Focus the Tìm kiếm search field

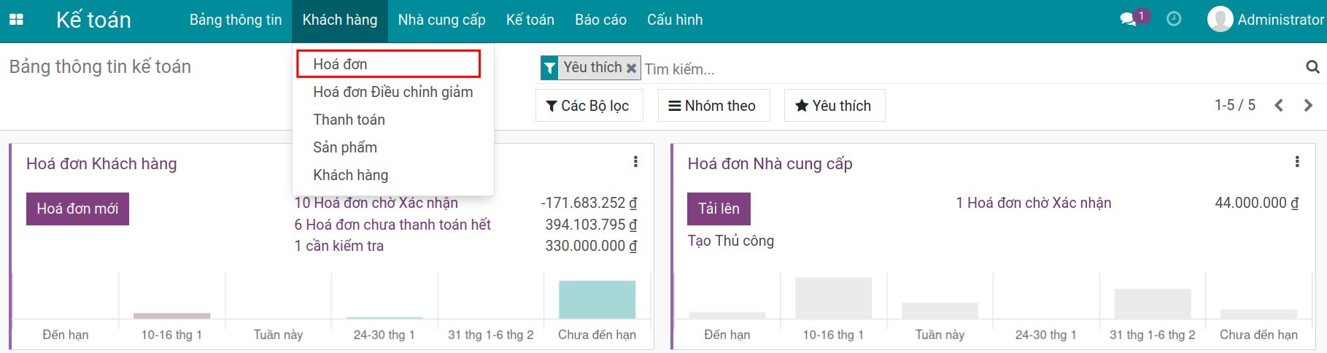coord(970,69)
